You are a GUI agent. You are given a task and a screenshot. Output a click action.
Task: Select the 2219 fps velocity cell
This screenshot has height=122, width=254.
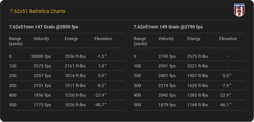(x=167, y=85)
